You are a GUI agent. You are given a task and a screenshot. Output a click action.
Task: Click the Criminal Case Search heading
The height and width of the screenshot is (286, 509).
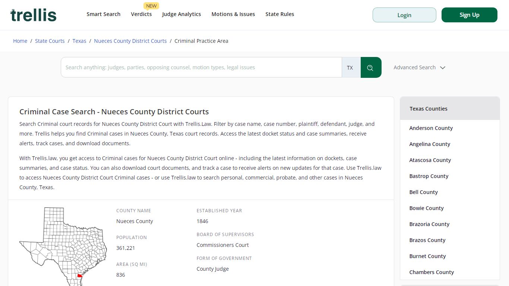[114, 112]
